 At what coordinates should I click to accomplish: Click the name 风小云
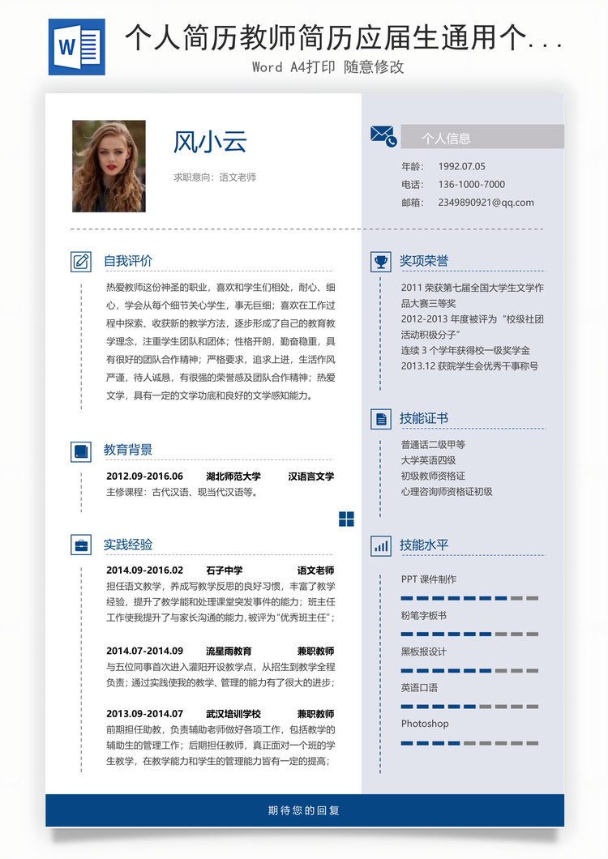tap(210, 141)
